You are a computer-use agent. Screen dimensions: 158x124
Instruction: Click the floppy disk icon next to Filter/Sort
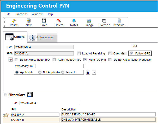pos(30,95)
